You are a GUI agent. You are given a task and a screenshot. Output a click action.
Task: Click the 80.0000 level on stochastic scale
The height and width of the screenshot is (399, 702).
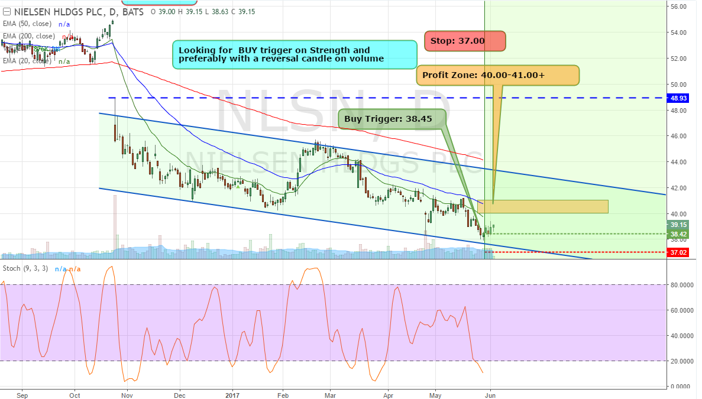[681, 285]
